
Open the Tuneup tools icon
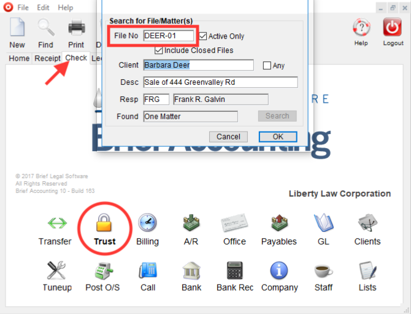pyautogui.click(x=57, y=270)
